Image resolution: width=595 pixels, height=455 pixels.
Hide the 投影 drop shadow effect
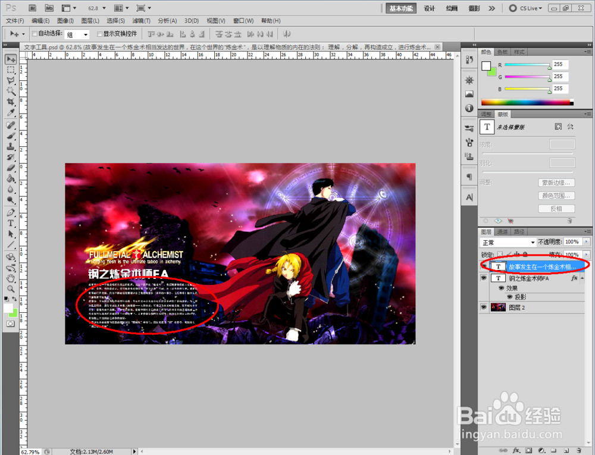tap(510, 297)
